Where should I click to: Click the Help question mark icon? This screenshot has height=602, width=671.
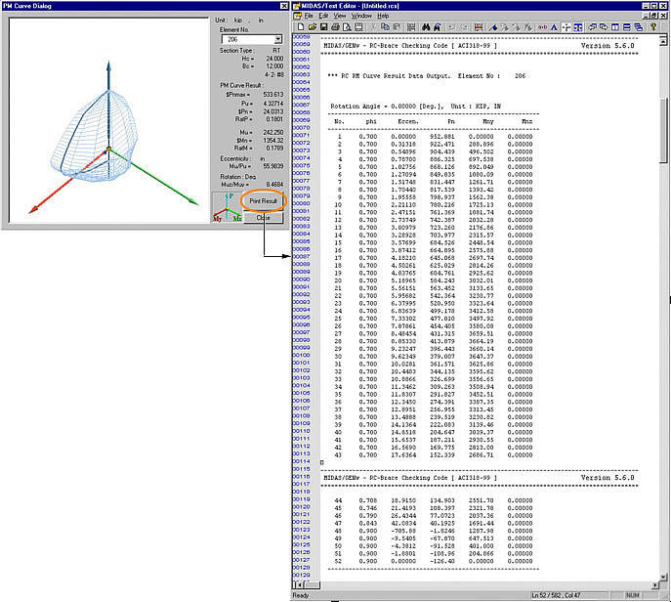coord(653,27)
